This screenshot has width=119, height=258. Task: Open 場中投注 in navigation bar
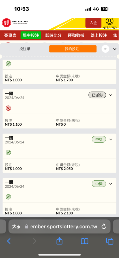31,35
